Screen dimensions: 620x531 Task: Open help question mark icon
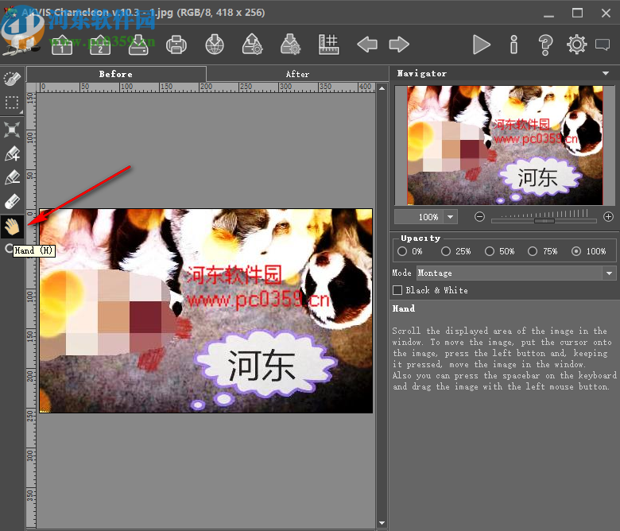pyautogui.click(x=545, y=45)
